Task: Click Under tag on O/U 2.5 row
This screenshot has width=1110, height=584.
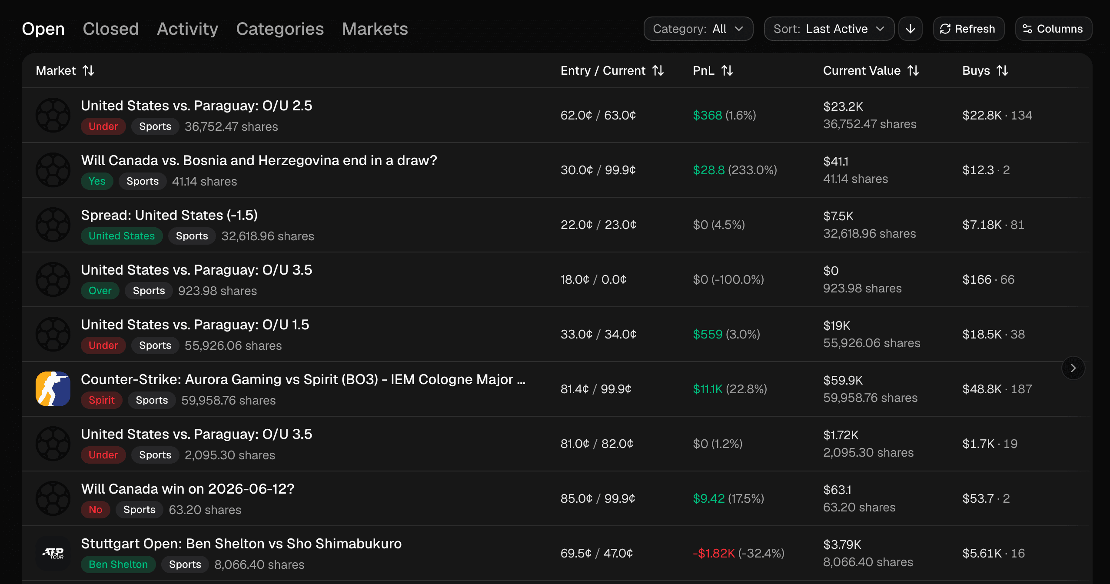Action: pyautogui.click(x=103, y=126)
